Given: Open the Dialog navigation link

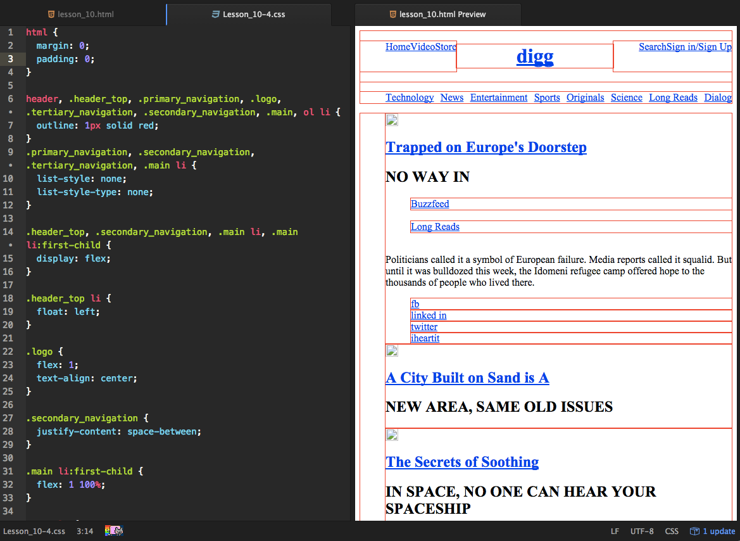Looking at the screenshot, I should click(x=718, y=98).
